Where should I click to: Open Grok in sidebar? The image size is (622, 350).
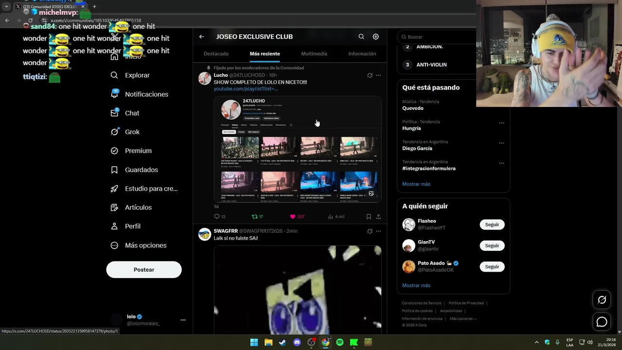(x=125, y=132)
